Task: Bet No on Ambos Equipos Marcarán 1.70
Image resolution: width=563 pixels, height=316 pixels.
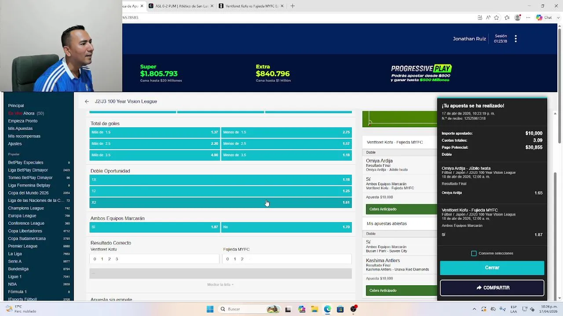Action: point(286,227)
